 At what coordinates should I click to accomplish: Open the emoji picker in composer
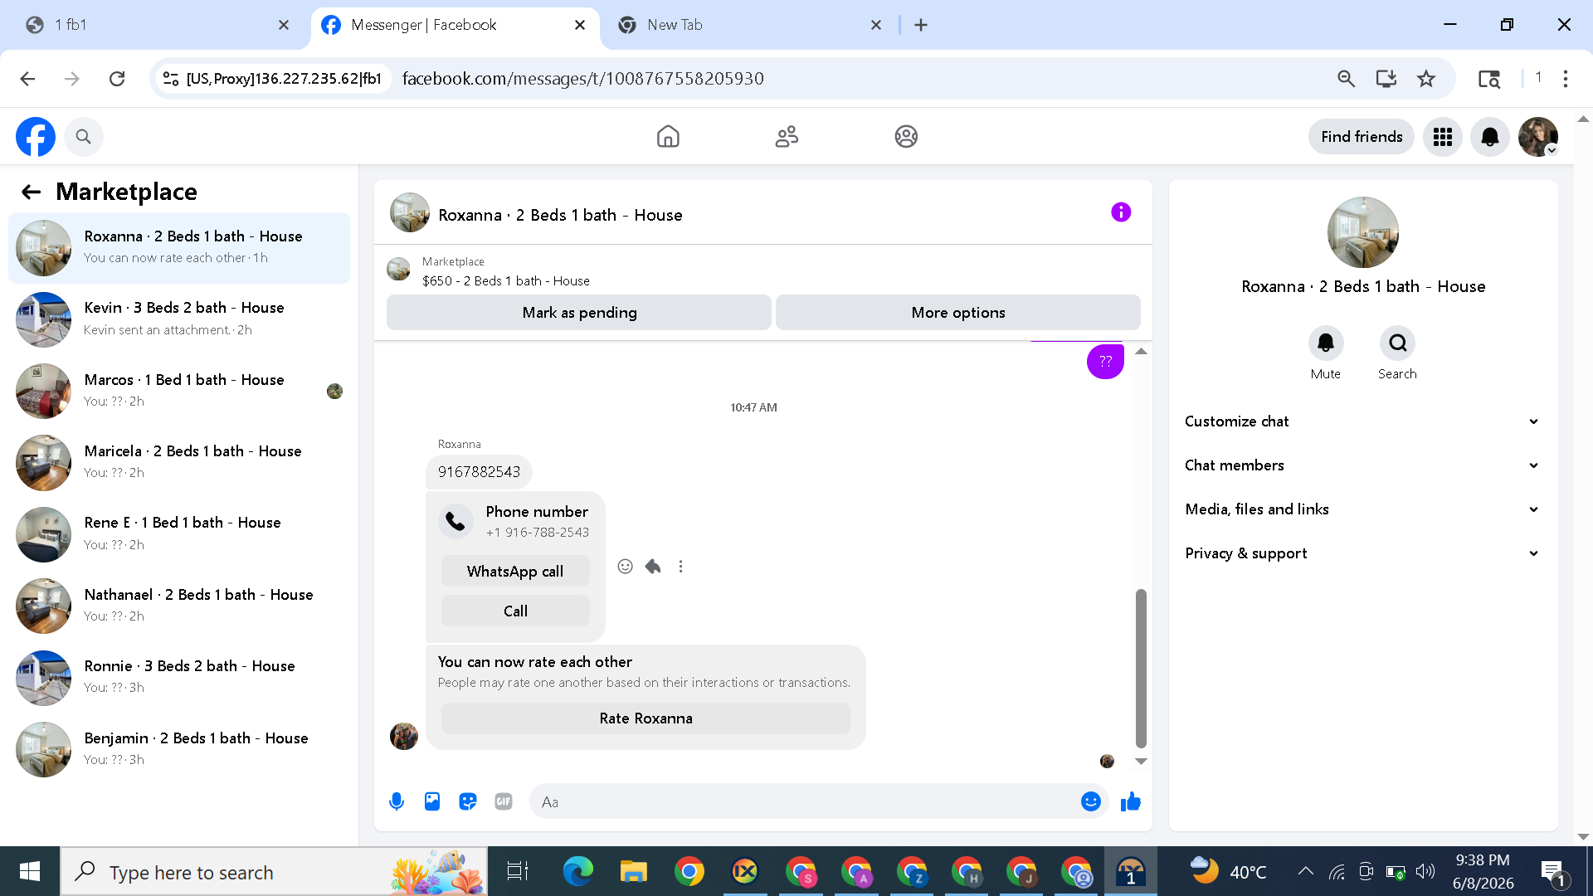pos(1091,801)
